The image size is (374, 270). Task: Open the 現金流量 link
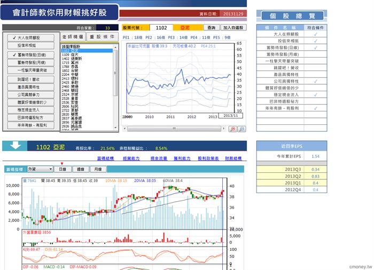(159, 158)
